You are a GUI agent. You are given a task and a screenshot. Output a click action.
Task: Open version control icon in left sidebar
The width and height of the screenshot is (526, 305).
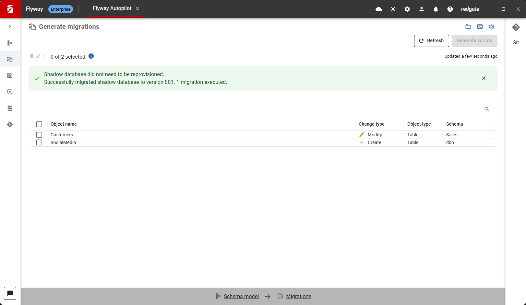[x=10, y=124]
